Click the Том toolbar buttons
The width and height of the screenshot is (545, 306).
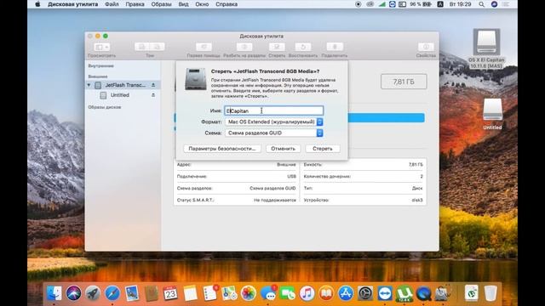tap(150, 47)
